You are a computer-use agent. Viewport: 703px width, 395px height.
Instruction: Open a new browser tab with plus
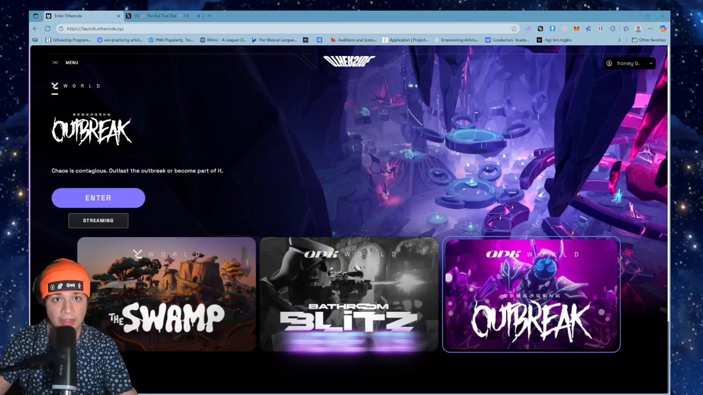tap(209, 16)
